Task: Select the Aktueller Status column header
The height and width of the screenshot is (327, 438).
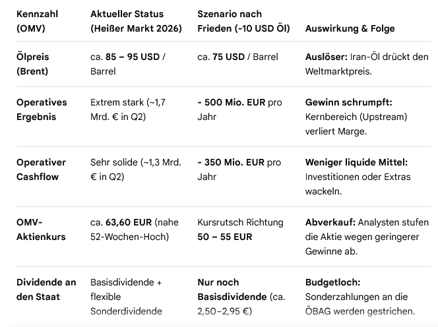Action: tap(136, 21)
